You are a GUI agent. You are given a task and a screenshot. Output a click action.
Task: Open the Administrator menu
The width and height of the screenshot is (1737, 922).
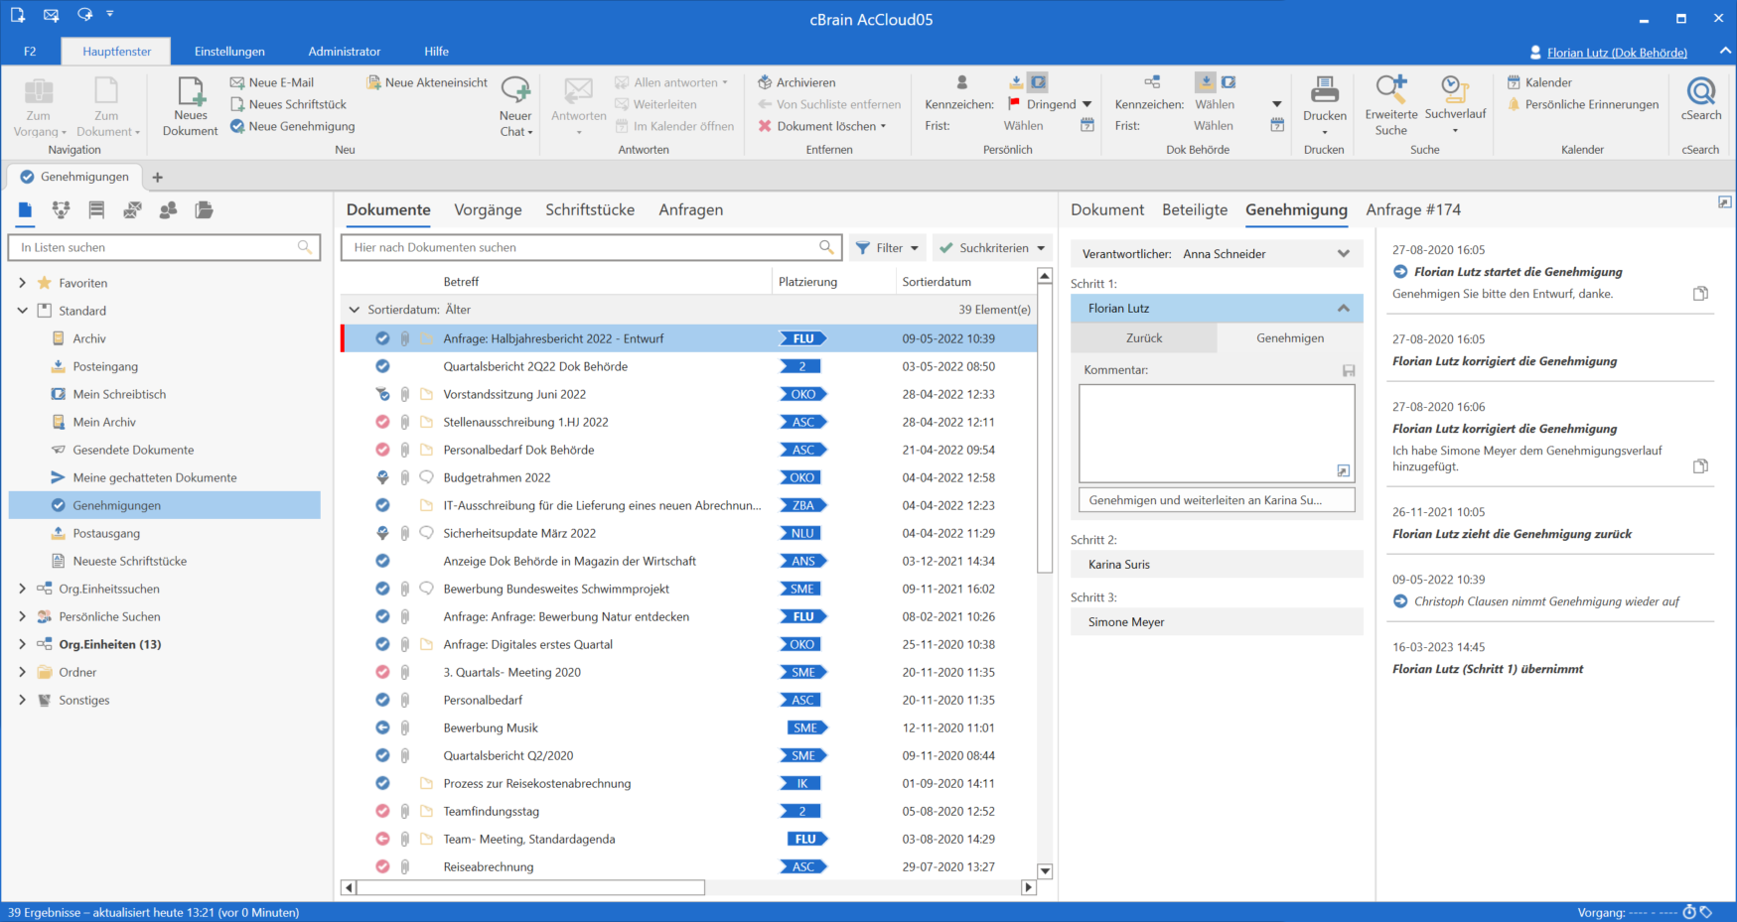pyautogui.click(x=344, y=51)
